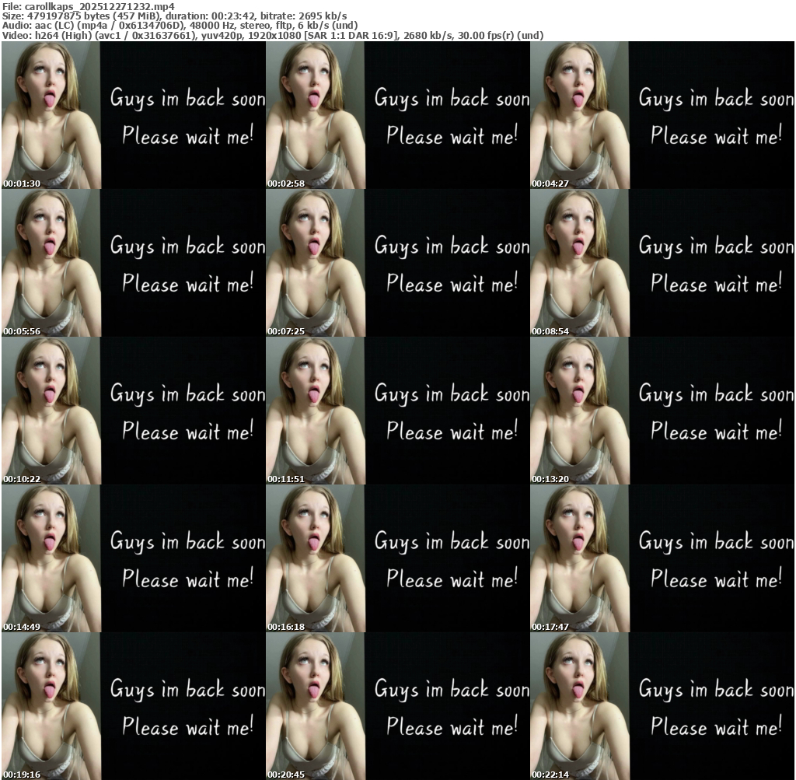Select the thumbnail frame stamped 00:04:27
The image size is (796, 780).
click(662, 115)
